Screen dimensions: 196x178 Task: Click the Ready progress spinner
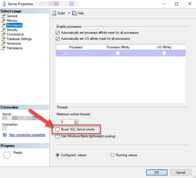click(x=7, y=155)
